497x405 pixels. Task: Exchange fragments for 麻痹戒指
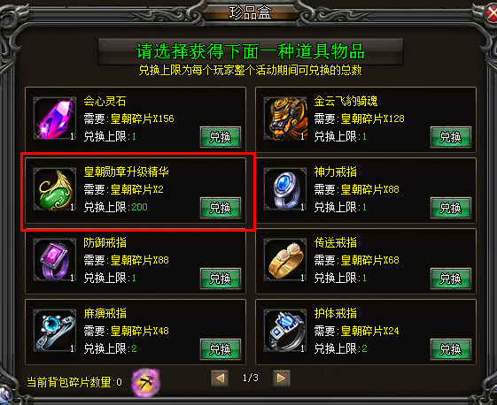tap(221, 349)
